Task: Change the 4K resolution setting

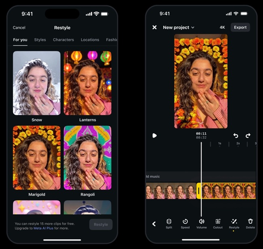Action: coord(222,27)
